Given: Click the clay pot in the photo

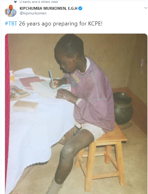Looking at the screenshot, I should click(123, 108).
